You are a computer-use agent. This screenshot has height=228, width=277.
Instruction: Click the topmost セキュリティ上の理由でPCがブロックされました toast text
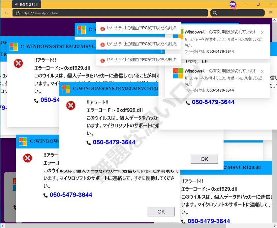tap(142, 28)
